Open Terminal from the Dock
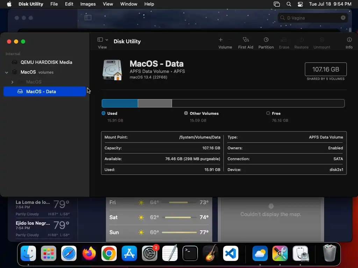The image size is (358, 268). (x=190, y=253)
